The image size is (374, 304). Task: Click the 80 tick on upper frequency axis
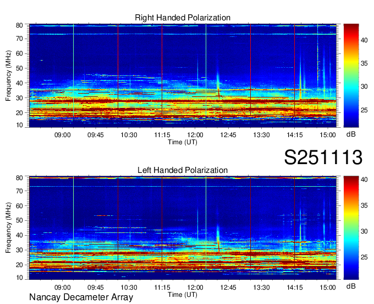pyautogui.click(x=19, y=25)
